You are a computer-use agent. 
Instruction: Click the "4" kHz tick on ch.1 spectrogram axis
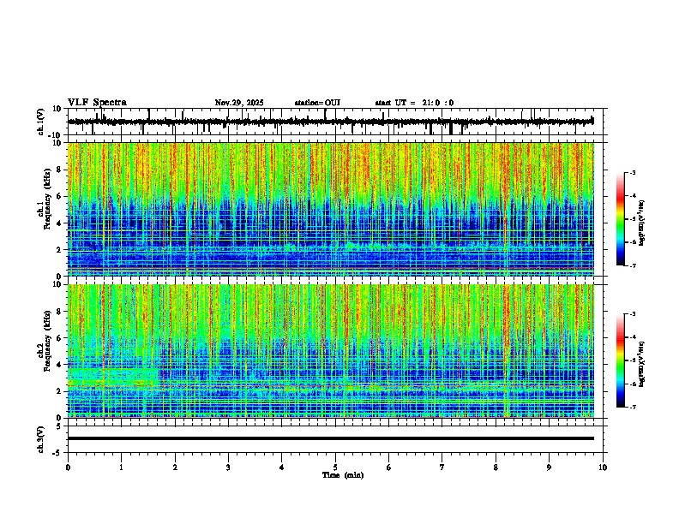coord(60,223)
